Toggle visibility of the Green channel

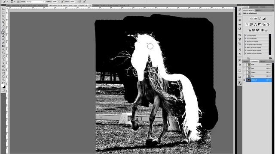(244, 72)
